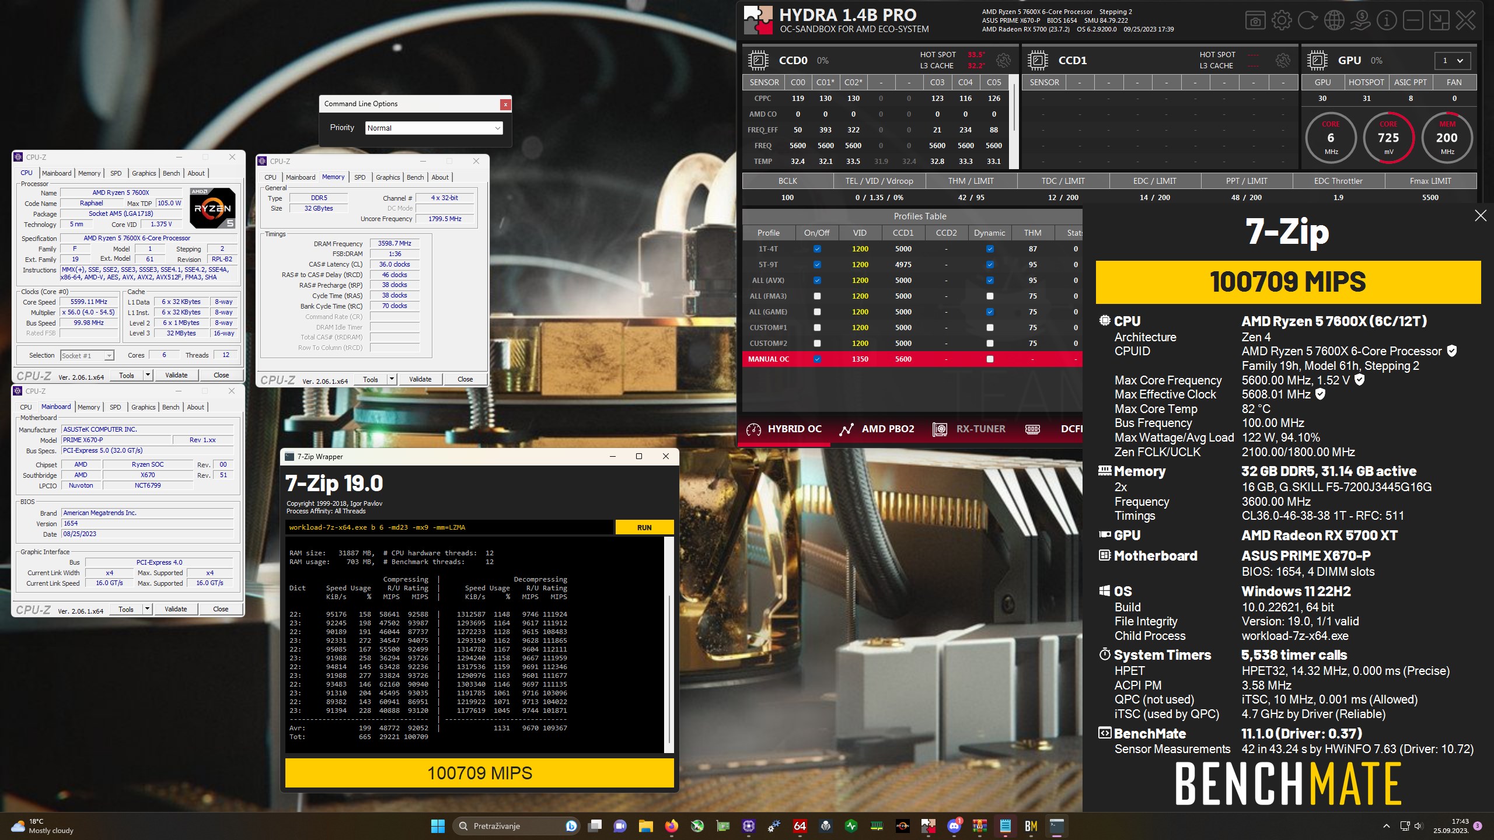Show hidden system tray icons chevron
Image resolution: width=1494 pixels, height=840 pixels.
click(x=1386, y=826)
